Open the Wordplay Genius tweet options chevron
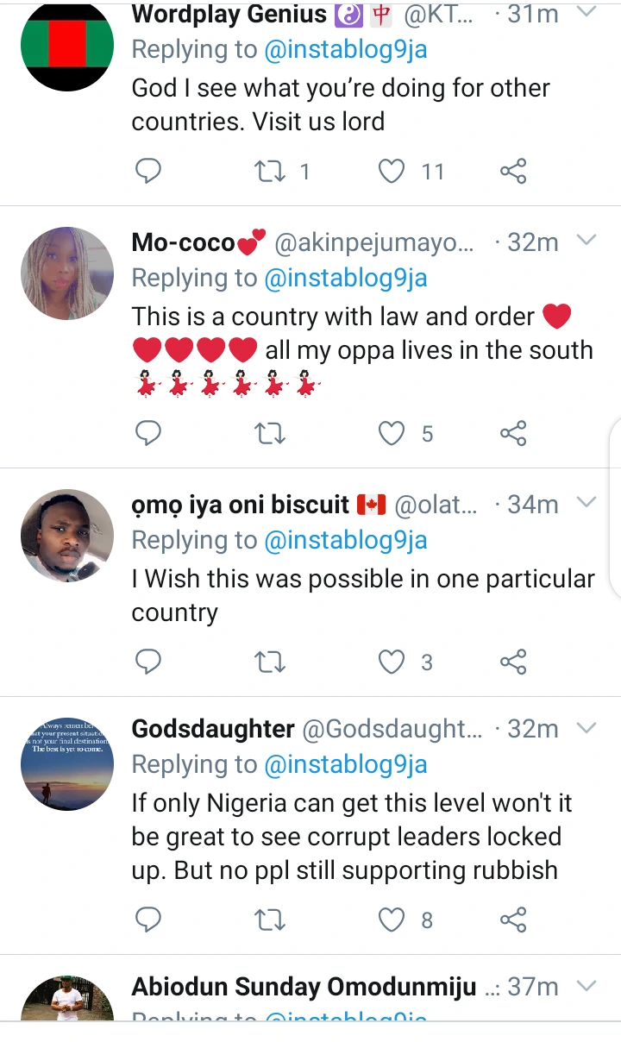 click(x=586, y=13)
